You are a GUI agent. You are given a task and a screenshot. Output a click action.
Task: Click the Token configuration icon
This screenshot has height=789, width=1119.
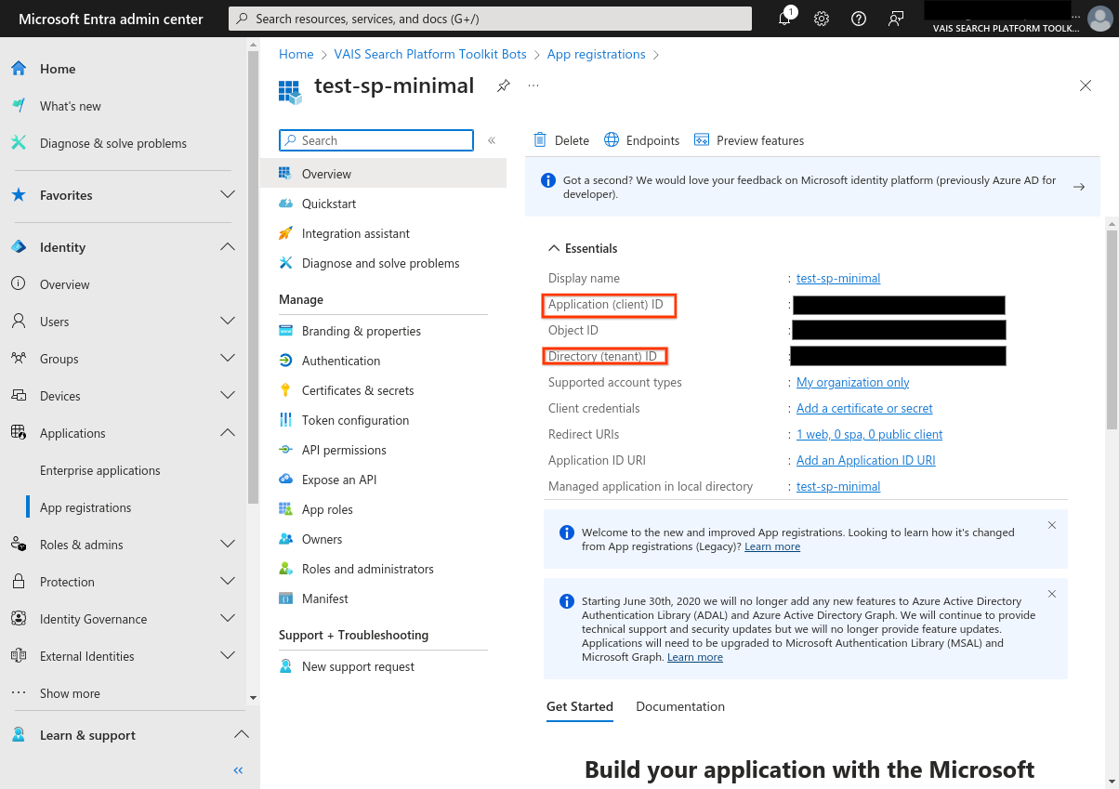click(285, 420)
